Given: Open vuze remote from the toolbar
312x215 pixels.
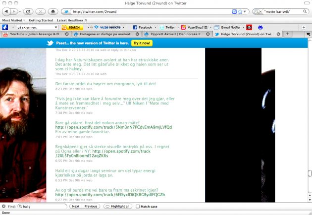Looking at the screenshot, I should tap(107, 27).
